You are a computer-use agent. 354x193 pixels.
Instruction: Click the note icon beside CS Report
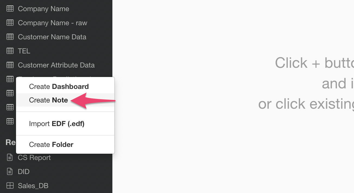click(10, 157)
